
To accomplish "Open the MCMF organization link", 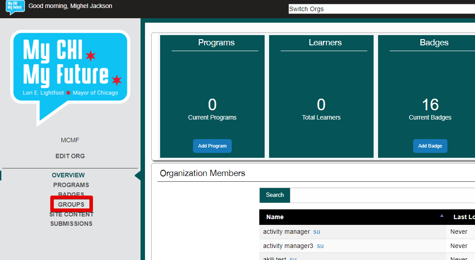I will (x=70, y=140).
